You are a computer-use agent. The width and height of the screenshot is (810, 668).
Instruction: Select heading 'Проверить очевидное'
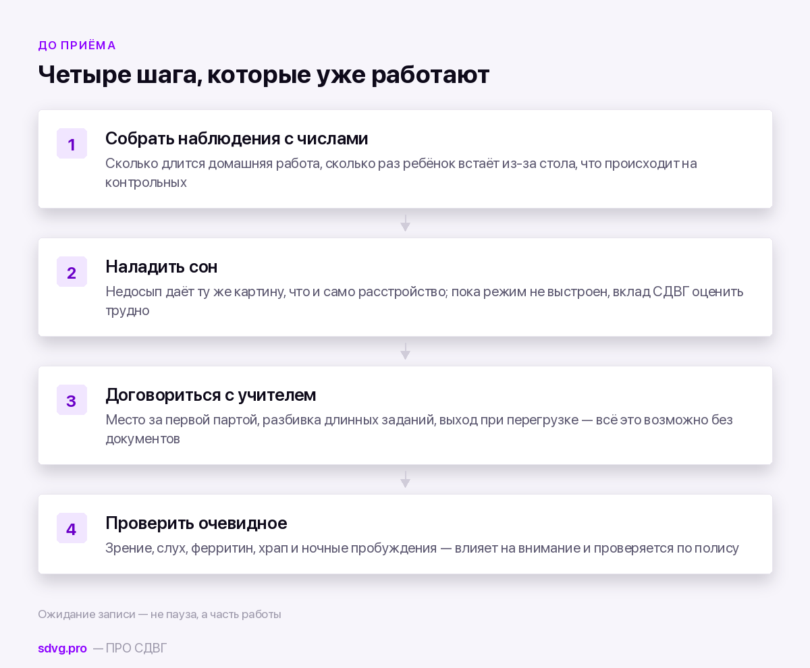point(196,523)
